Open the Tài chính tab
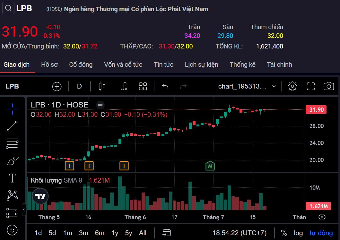The width and height of the screenshot is (340, 240). coord(279,64)
